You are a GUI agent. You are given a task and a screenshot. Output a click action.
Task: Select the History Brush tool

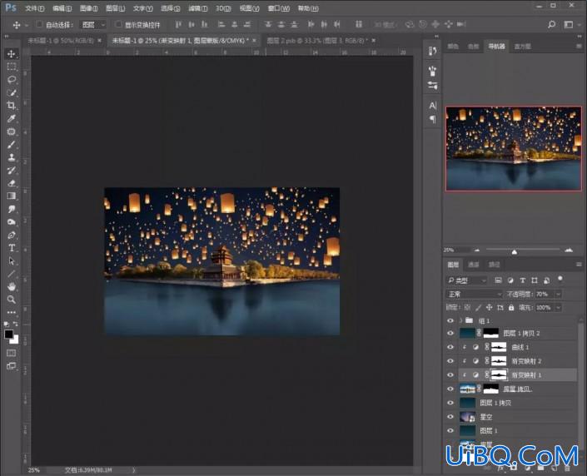[11, 171]
